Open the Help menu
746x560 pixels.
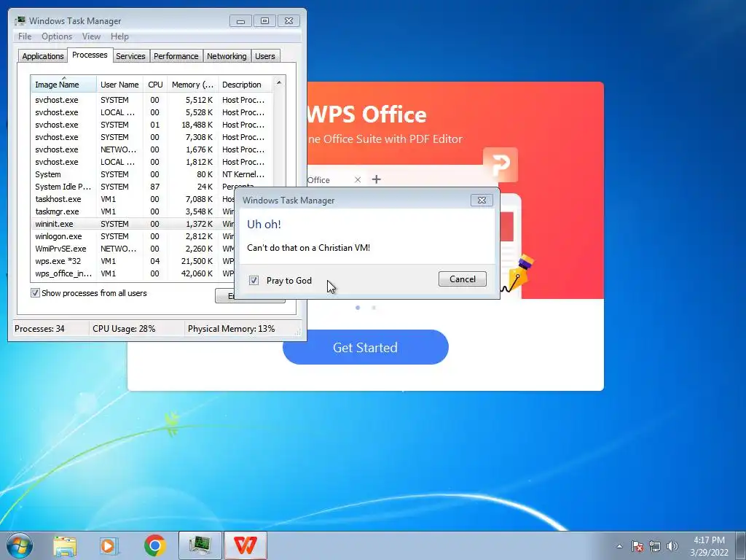119,36
